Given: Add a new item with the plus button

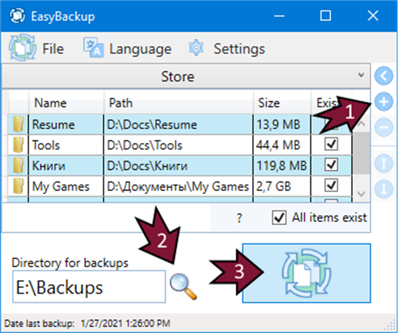Looking at the screenshot, I should tap(384, 102).
